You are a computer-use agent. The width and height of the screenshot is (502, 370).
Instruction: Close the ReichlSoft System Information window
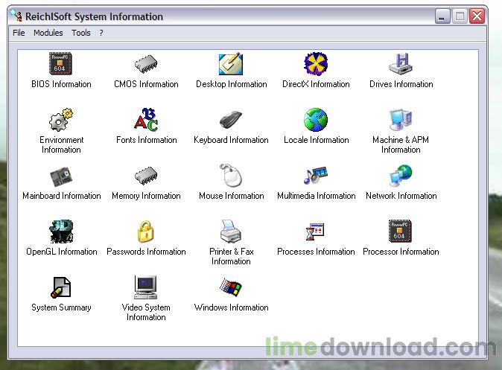(x=477, y=16)
